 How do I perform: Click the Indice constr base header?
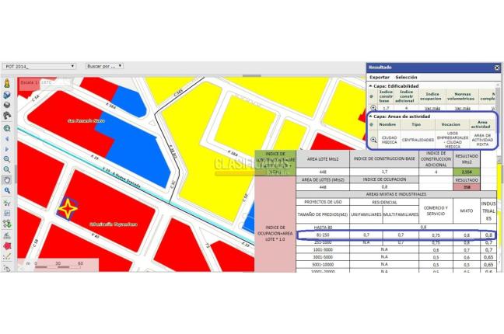click(x=386, y=96)
